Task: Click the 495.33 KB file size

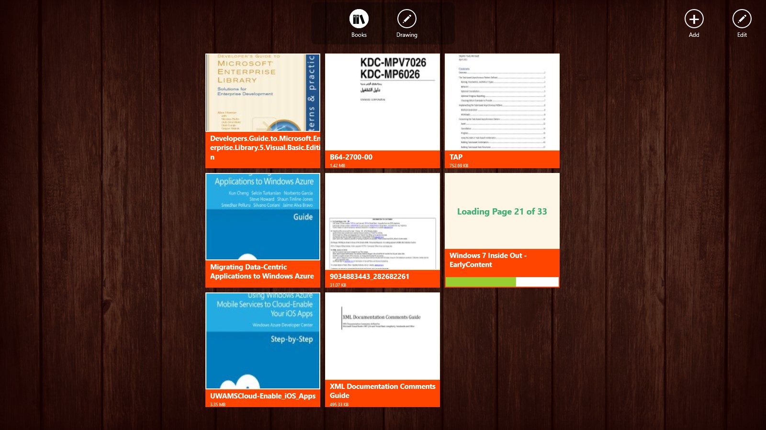Action: coord(339,405)
